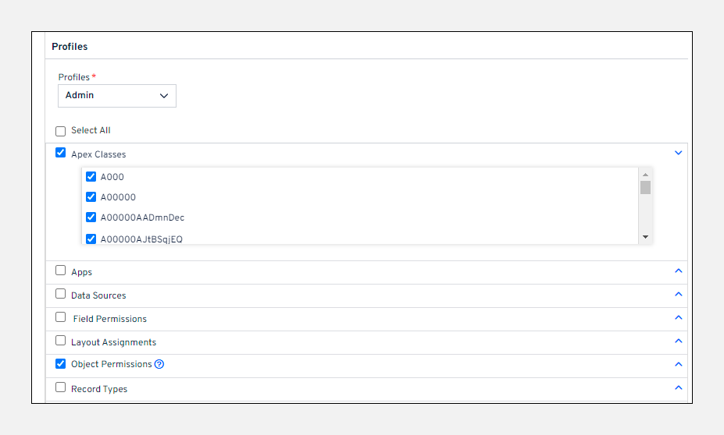Viewport: 724px width, 435px height.
Task: Expand the Apps section chevron
Action: click(x=678, y=271)
